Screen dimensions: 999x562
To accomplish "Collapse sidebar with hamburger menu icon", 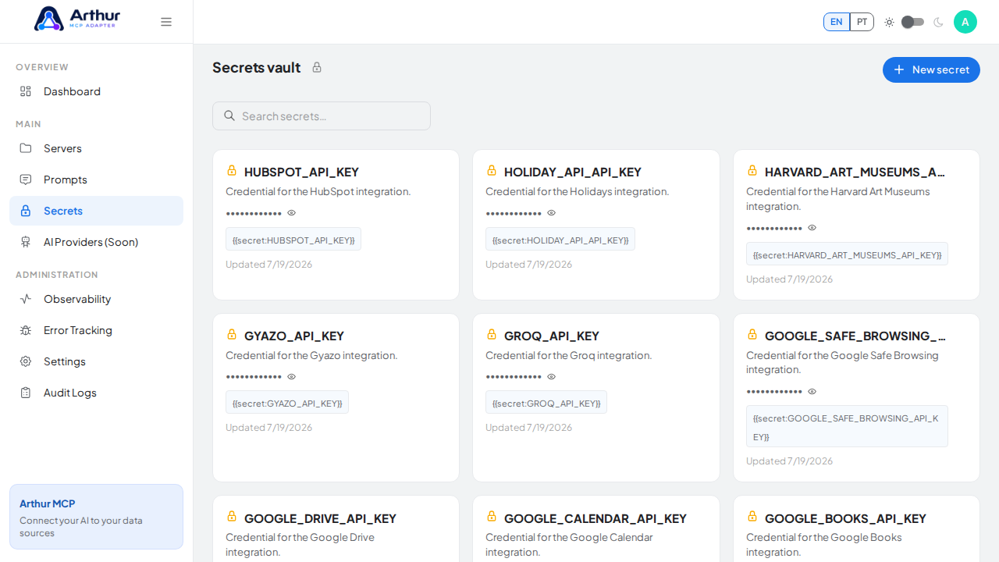I will tap(166, 22).
